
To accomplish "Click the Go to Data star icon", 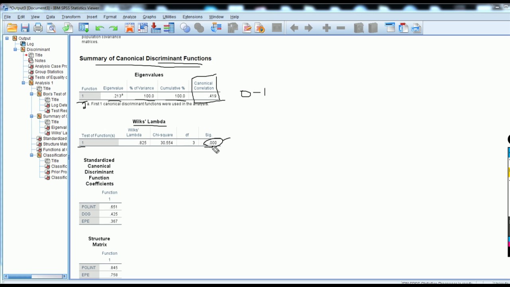I will point(129,28).
